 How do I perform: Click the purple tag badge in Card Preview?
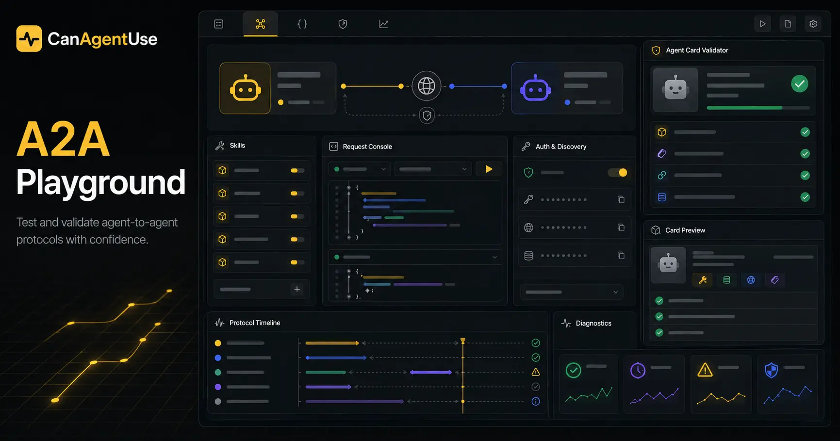click(775, 280)
